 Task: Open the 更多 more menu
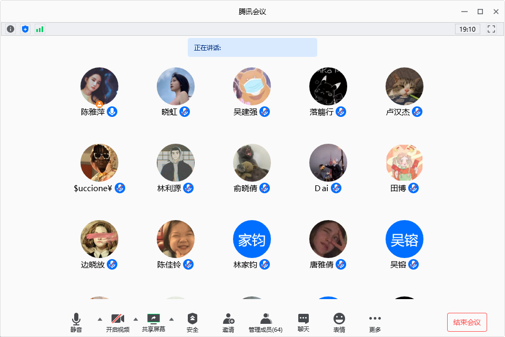[x=375, y=322]
